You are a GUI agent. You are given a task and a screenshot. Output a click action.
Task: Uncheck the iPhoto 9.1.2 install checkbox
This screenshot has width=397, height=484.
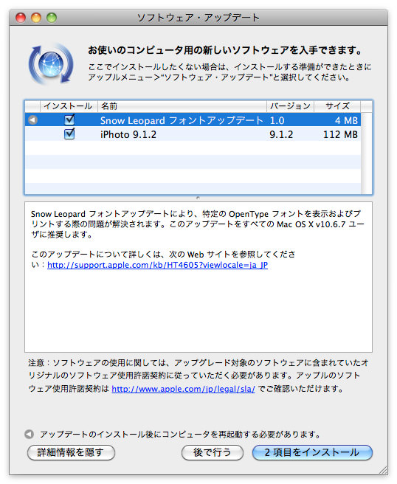[69, 134]
